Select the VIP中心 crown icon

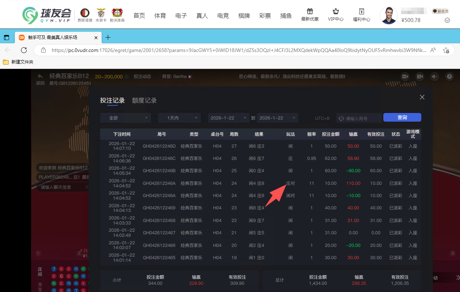tap(336, 11)
